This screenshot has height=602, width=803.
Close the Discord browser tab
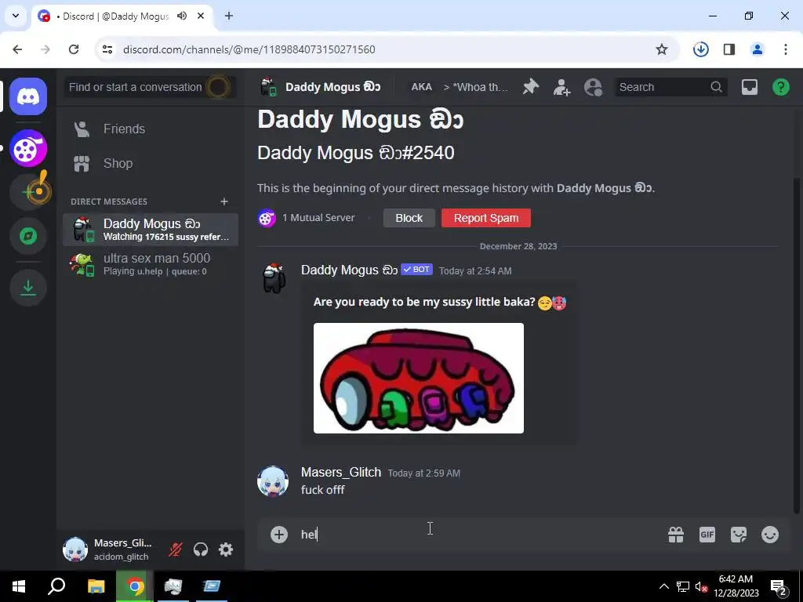[201, 16]
